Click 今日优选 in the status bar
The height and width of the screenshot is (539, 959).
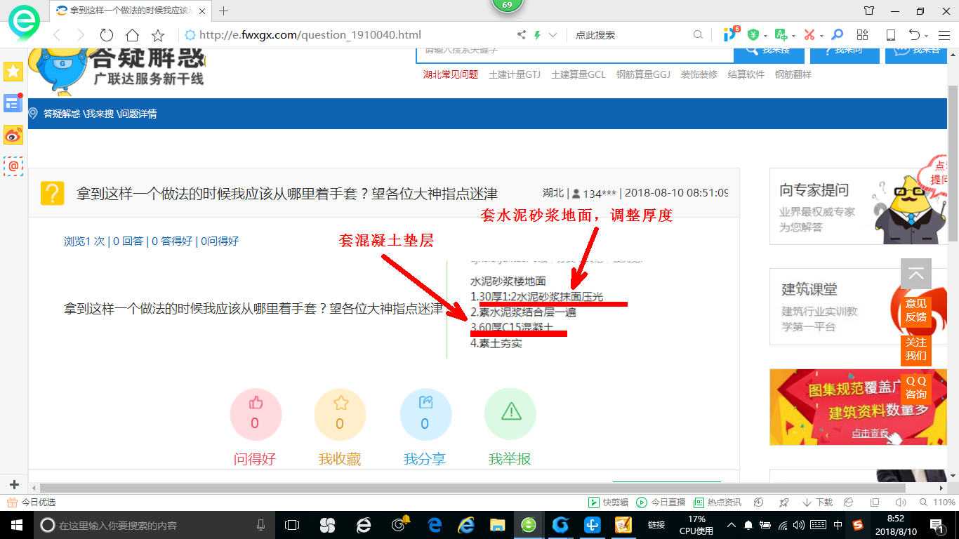click(x=31, y=503)
